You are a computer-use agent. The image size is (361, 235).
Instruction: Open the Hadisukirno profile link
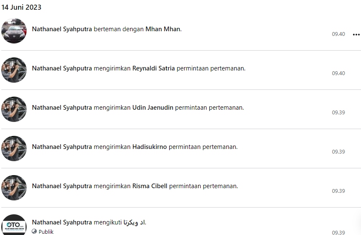click(149, 147)
